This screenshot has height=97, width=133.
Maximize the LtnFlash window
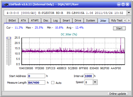[123, 4]
